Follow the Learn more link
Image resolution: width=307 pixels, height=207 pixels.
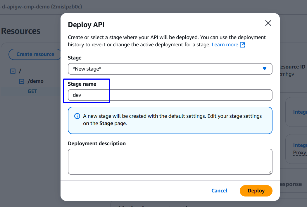point(225,45)
